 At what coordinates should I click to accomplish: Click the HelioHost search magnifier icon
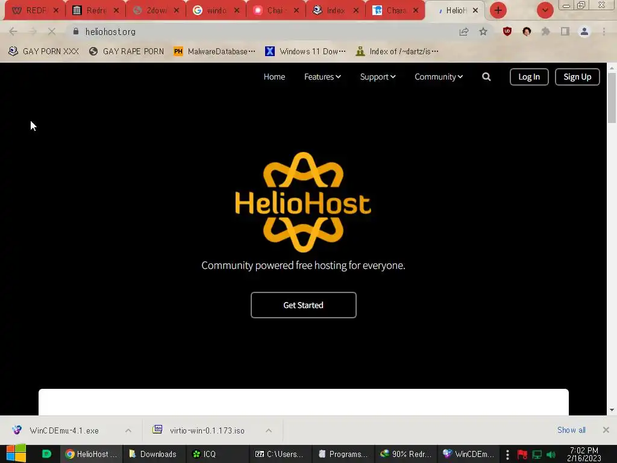(x=486, y=77)
